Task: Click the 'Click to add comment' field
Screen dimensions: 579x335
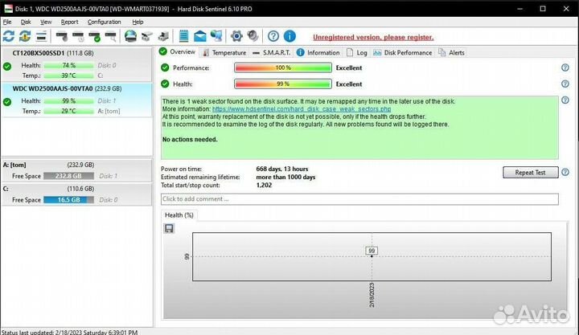Action: 359,198
